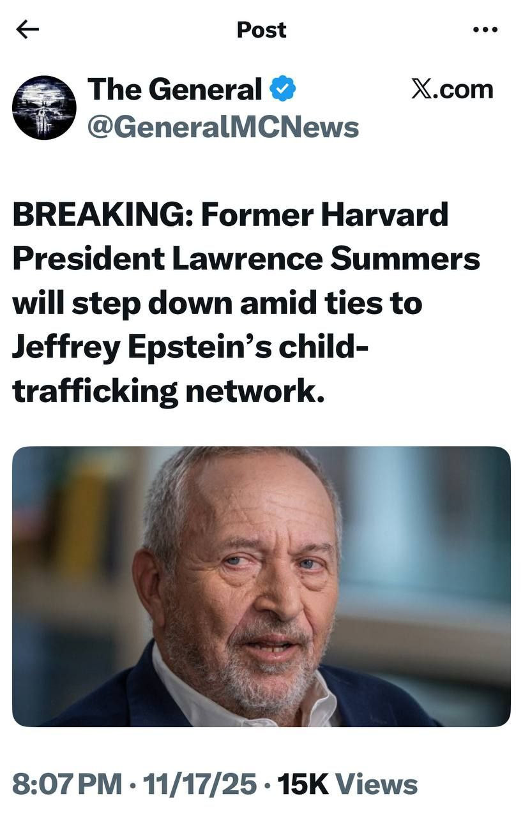Go back using the left arrow
The height and width of the screenshot is (817, 523).
(27, 29)
